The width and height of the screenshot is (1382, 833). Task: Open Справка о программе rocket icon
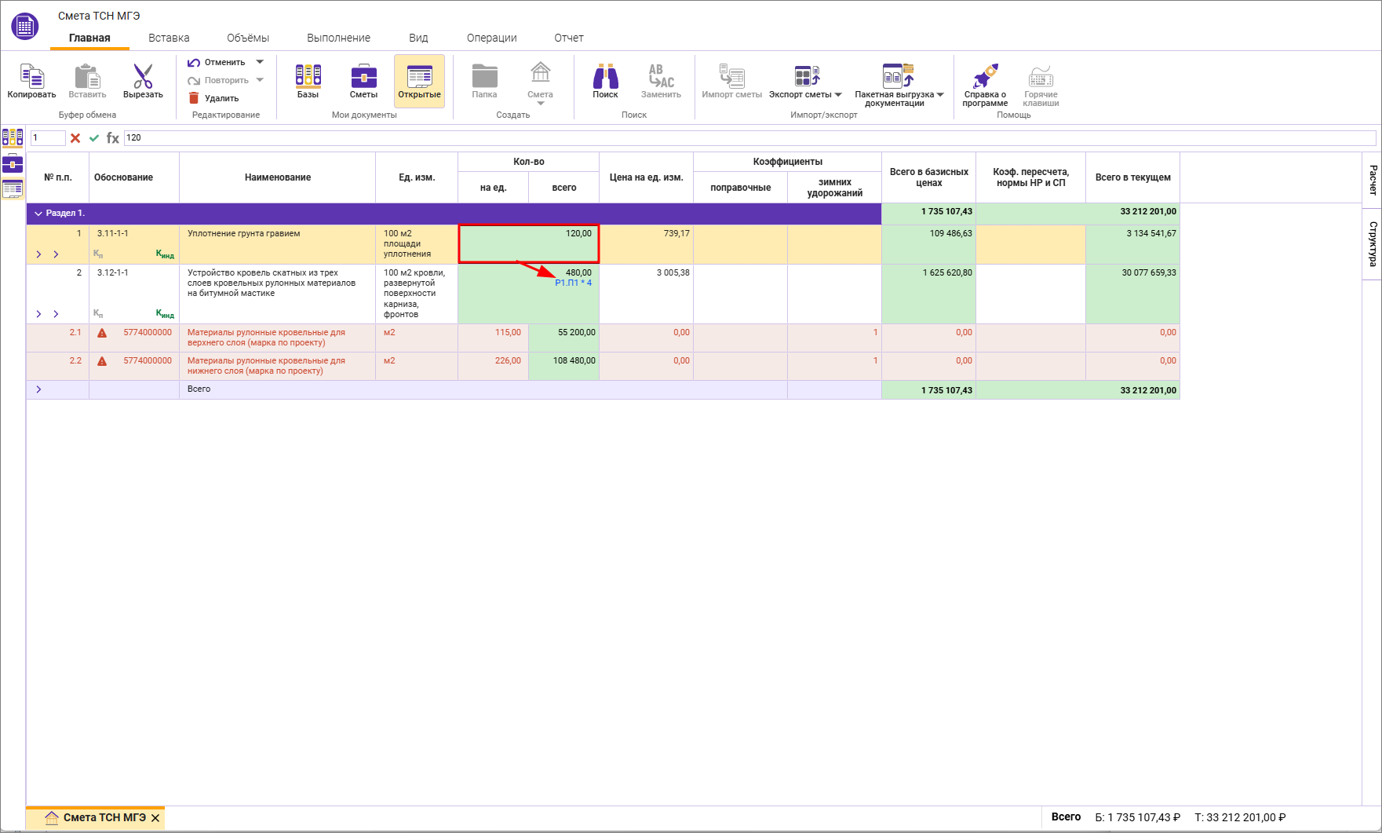[985, 78]
